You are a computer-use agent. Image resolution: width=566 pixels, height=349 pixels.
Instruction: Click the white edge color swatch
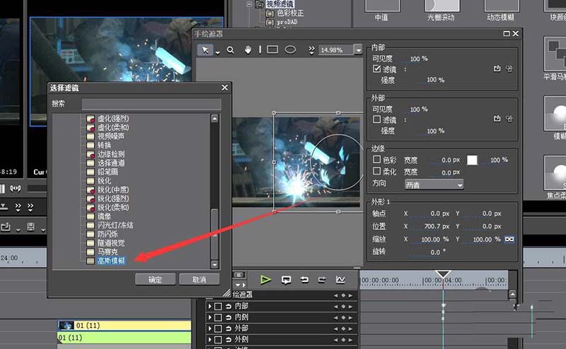point(472,160)
